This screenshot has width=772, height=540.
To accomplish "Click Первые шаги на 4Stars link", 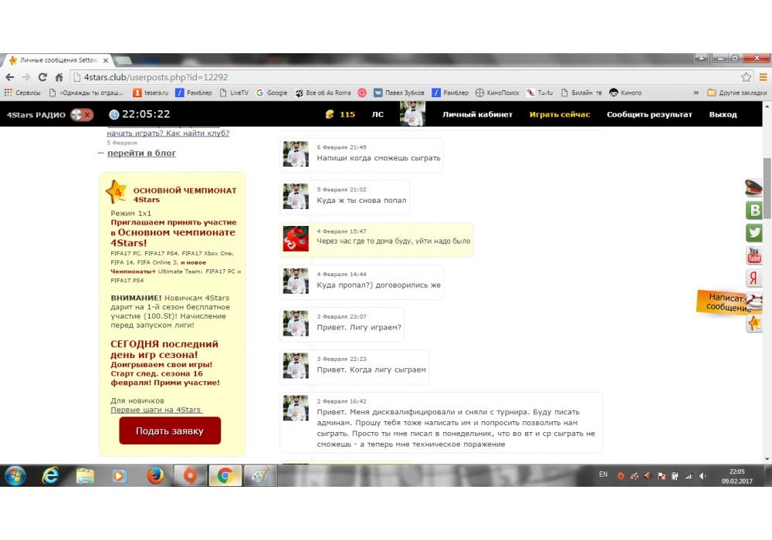I will coord(156,410).
